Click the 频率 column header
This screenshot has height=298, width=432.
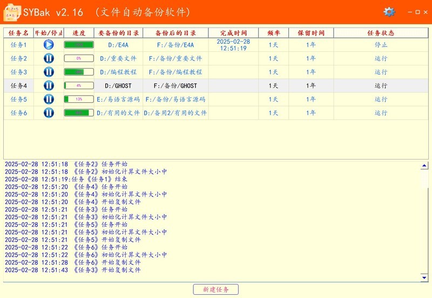point(274,33)
